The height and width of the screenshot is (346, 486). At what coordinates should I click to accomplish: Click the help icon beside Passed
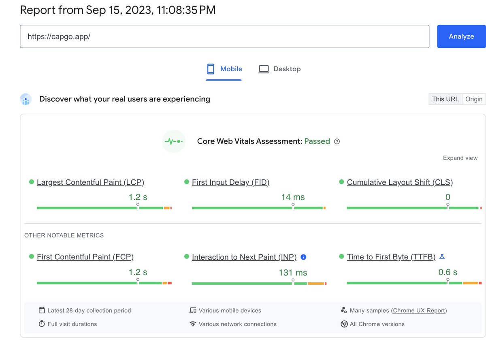point(337,141)
